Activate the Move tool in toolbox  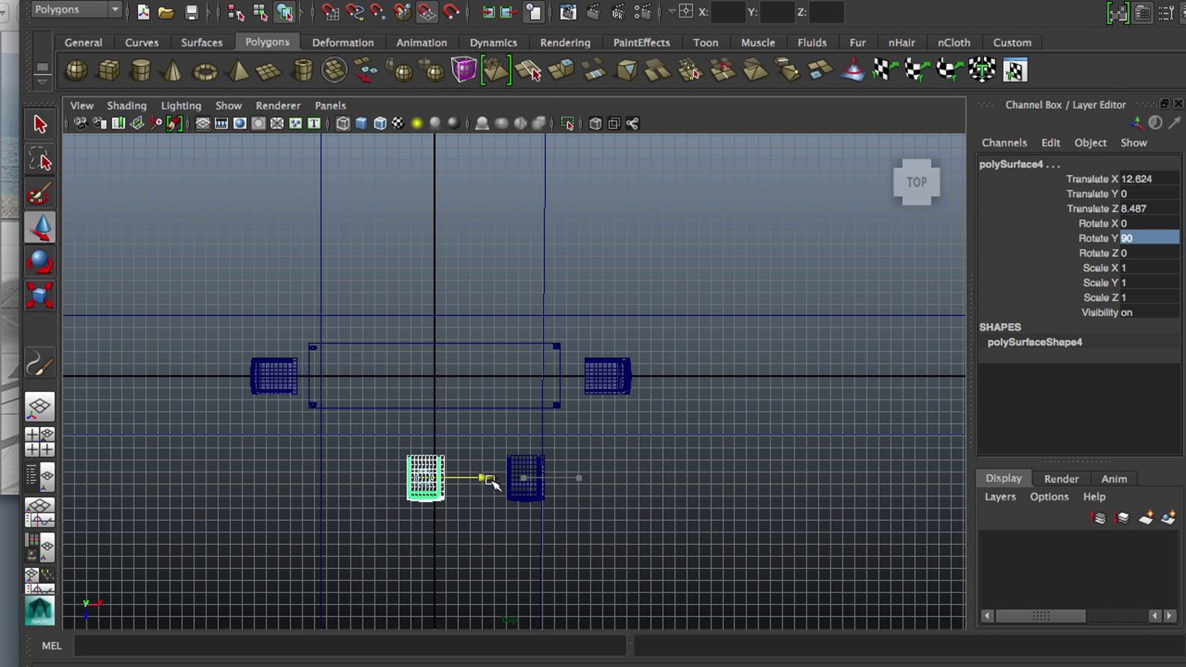(40, 228)
